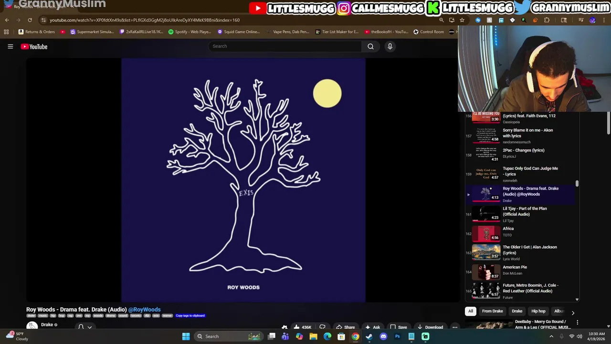This screenshot has width=611, height=344.
Task: Open the Control Room bookmark
Action: click(x=429, y=32)
